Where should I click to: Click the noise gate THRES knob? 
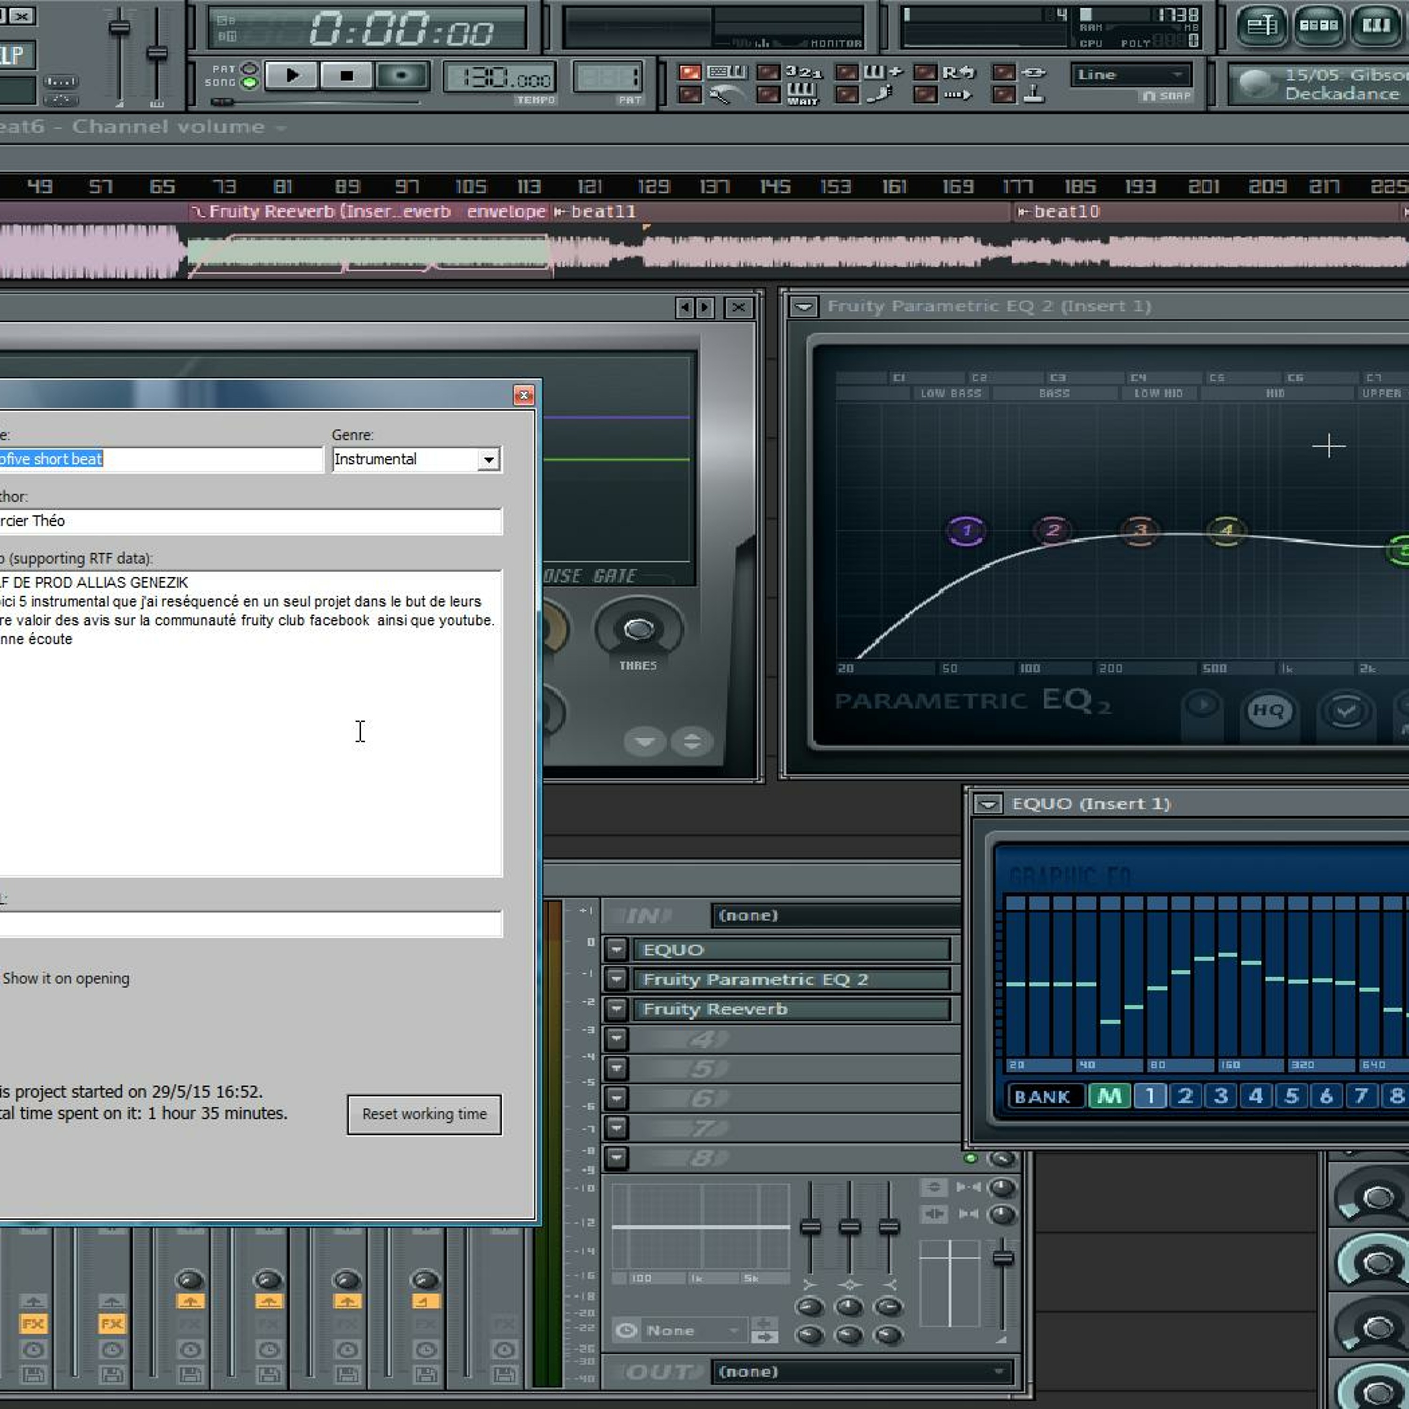(639, 629)
